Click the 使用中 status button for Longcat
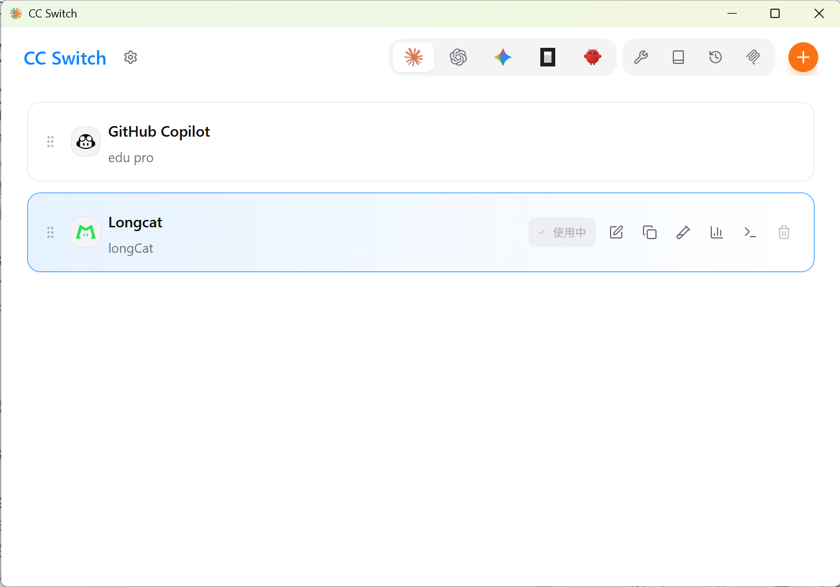 tap(562, 232)
